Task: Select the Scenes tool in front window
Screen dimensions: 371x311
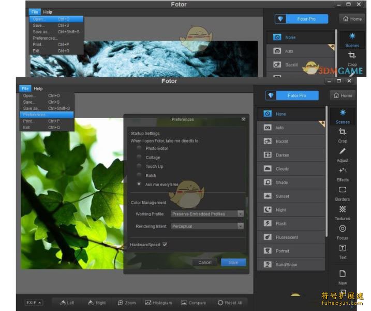Action: pyautogui.click(x=343, y=116)
